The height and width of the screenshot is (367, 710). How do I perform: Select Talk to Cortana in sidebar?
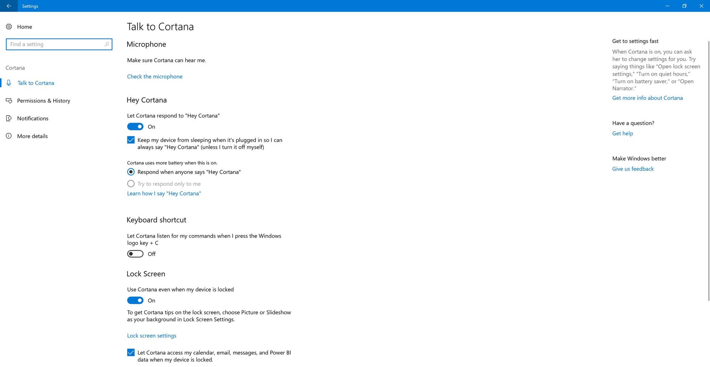click(x=35, y=83)
